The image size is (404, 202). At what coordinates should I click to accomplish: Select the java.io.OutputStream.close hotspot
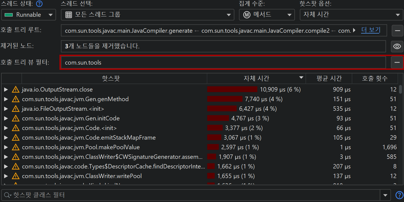(57, 90)
